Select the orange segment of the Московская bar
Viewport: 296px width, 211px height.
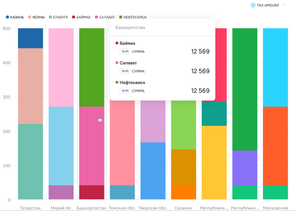click(275, 146)
